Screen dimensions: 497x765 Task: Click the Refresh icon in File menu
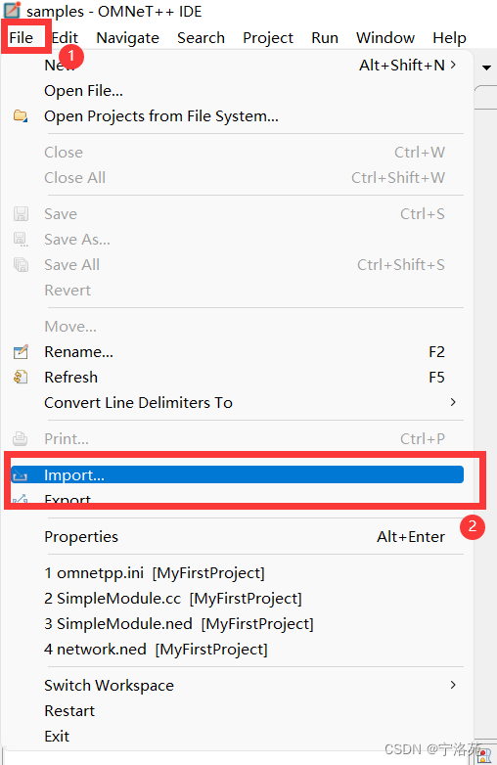tap(21, 378)
